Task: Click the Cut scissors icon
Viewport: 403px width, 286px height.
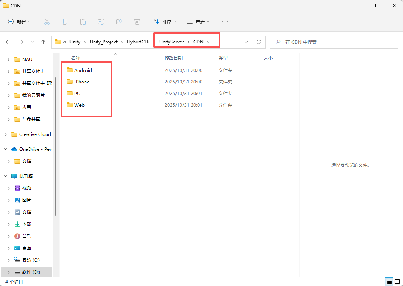Action: coord(47,22)
